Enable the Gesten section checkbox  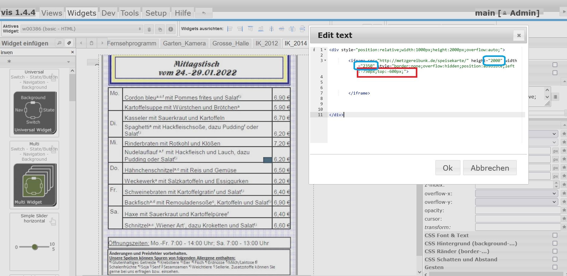pyautogui.click(x=555, y=267)
